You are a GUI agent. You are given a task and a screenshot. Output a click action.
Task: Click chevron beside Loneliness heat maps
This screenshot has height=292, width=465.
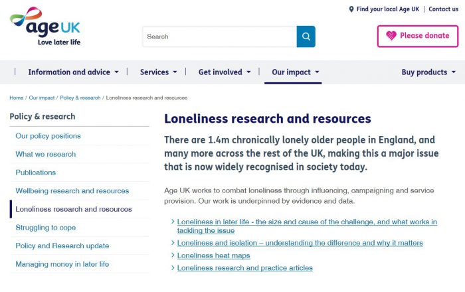(173, 256)
